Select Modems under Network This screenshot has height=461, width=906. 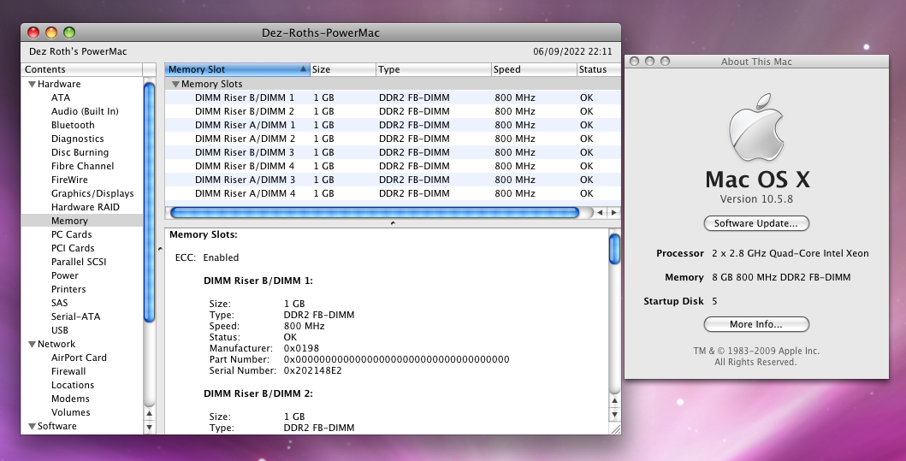(70, 399)
